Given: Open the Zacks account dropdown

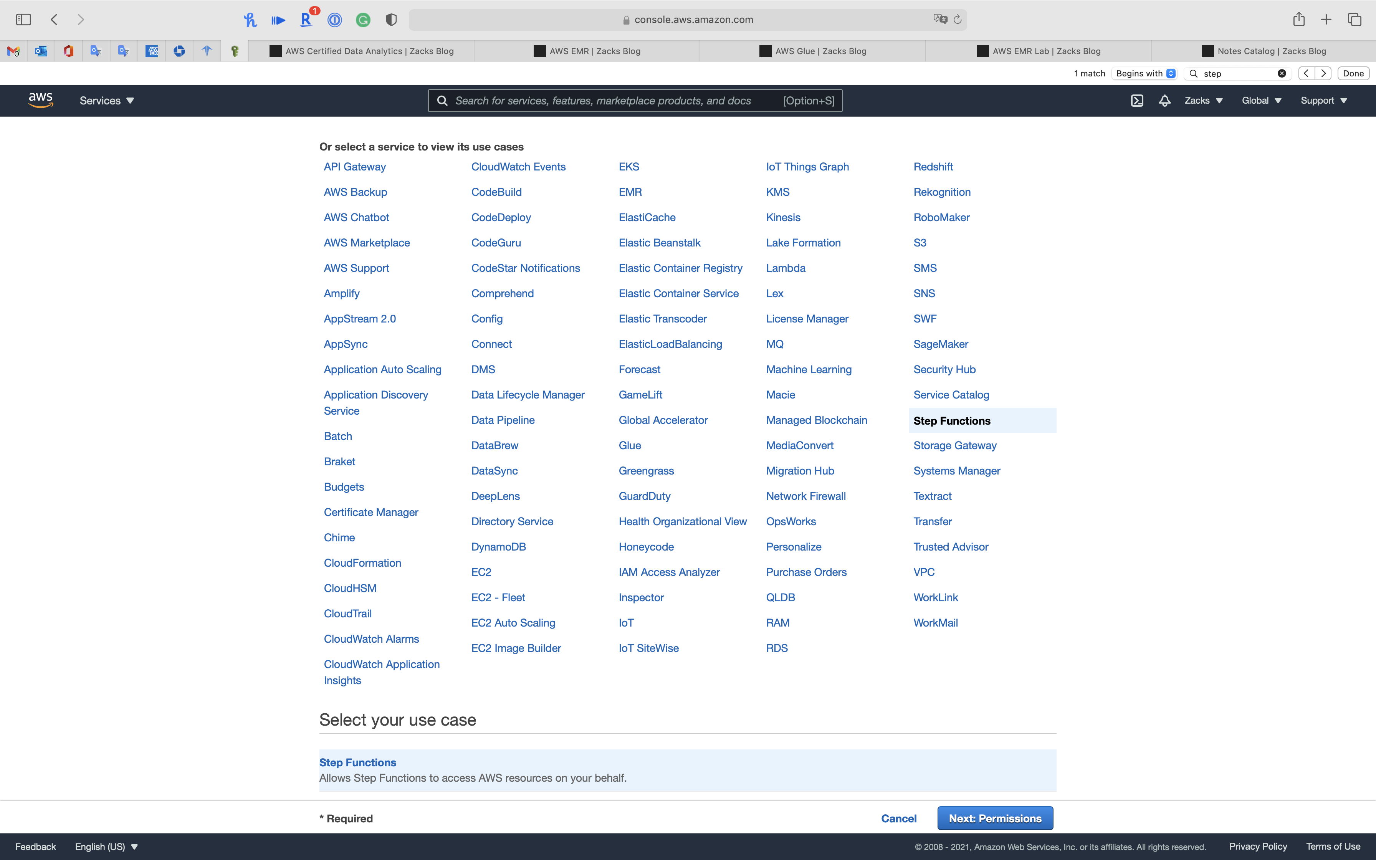Looking at the screenshot, I should 1203,101.
